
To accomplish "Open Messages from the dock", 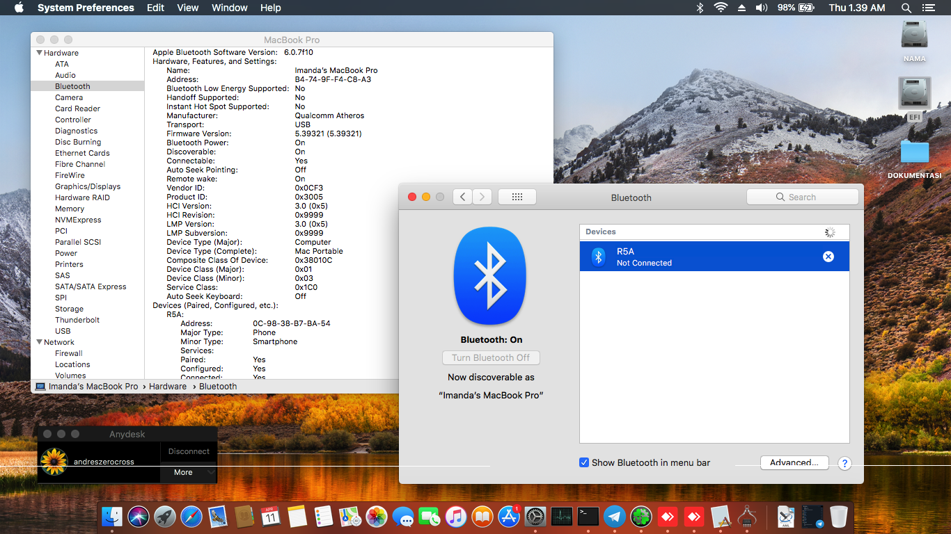I will 403,516.
